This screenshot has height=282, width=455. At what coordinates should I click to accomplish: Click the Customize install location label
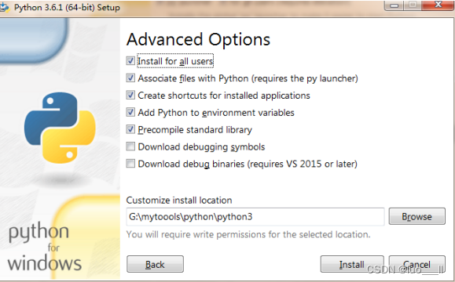[x=179, y=201]
